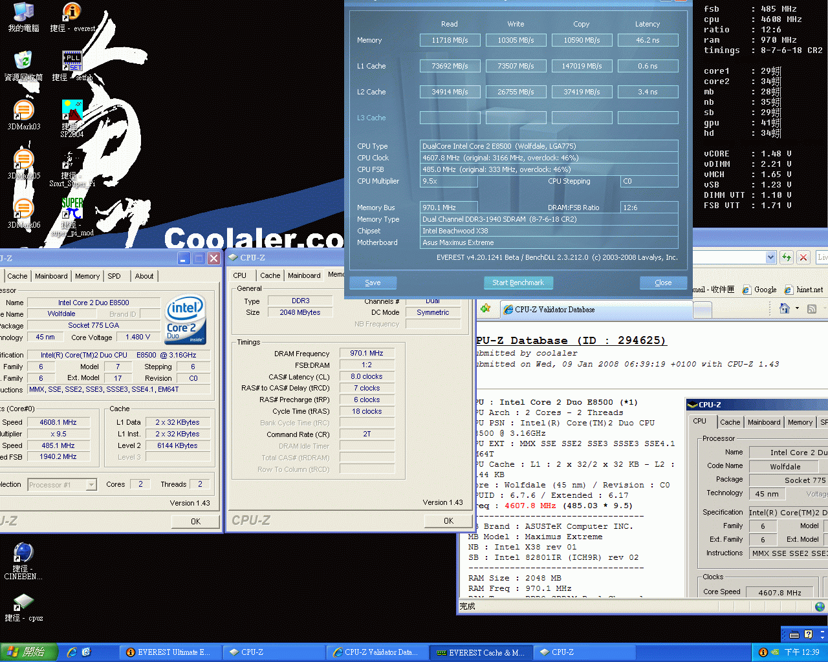Launch the 3DMark05 desktop shortcut

(x=23, y=164)
